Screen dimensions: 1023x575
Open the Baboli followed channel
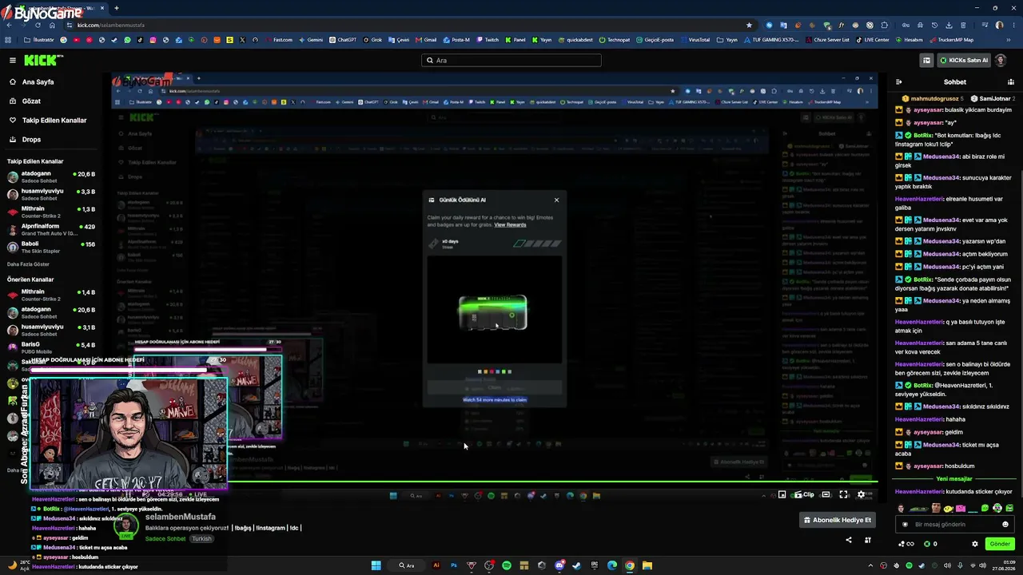[51, 247]
